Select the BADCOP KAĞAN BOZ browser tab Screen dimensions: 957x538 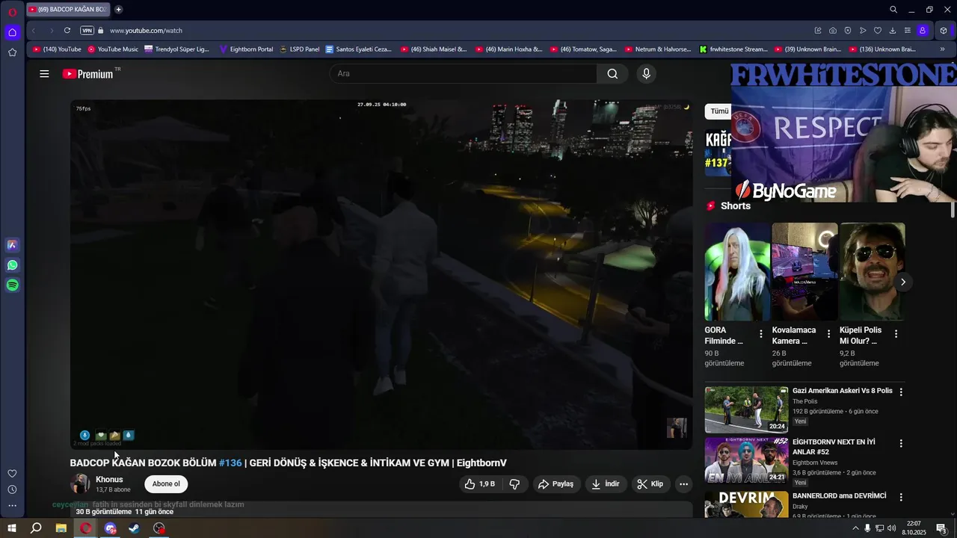[x=67, y=10]
